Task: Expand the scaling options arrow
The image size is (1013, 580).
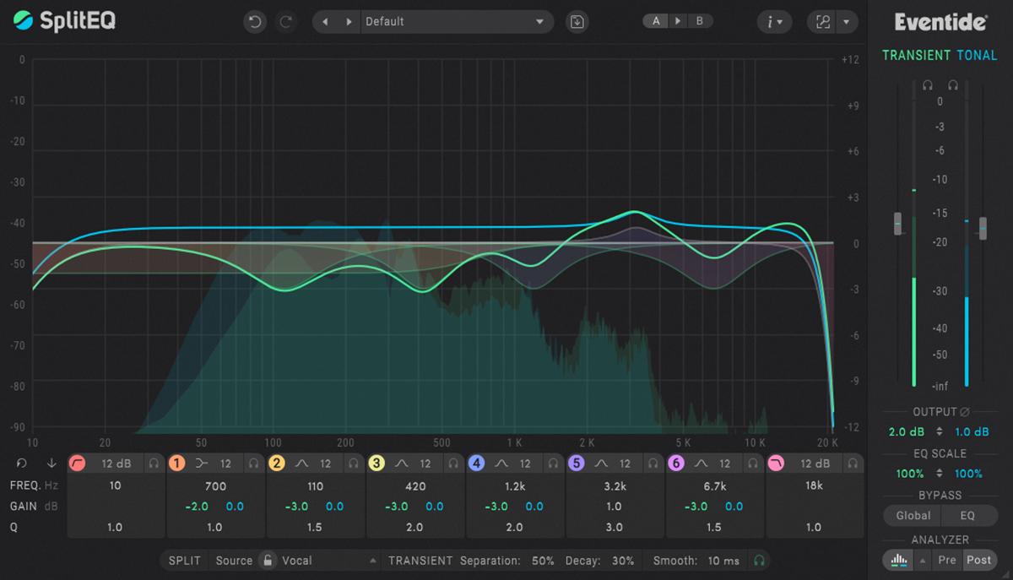Action: point(847,22)
